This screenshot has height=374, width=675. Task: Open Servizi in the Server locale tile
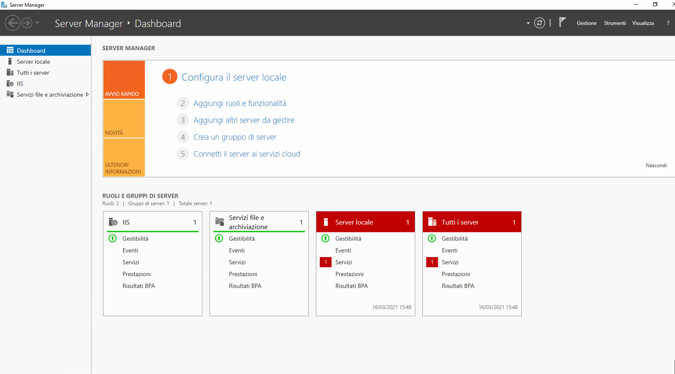pyautogui.click(x=344, y=262)
